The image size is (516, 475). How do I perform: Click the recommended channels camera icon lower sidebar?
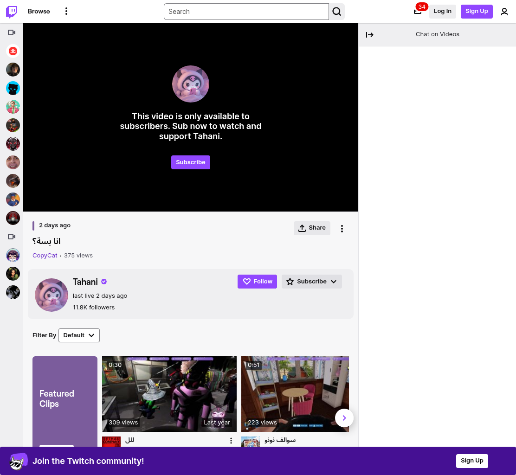click(12, 237)
